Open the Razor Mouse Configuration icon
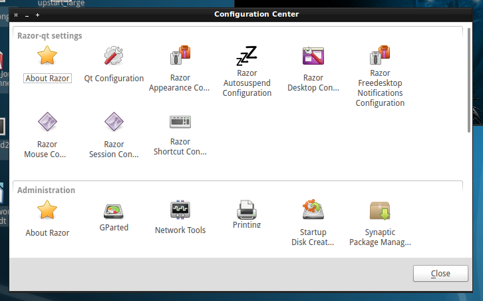 [x=47, y=121]
